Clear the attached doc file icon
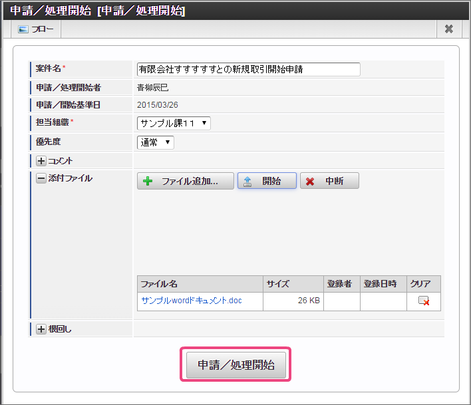The image size is (471, 405). [x=424, y=301]
